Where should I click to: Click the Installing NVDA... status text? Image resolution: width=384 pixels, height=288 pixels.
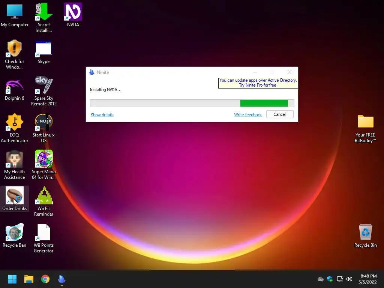tap(105, 90)
